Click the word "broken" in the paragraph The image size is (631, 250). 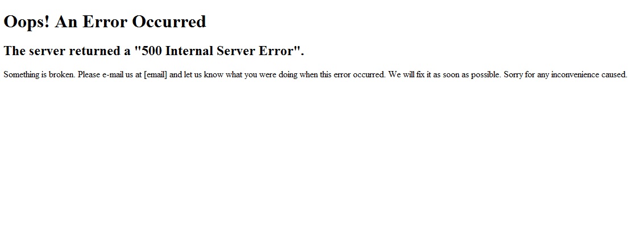61,75
